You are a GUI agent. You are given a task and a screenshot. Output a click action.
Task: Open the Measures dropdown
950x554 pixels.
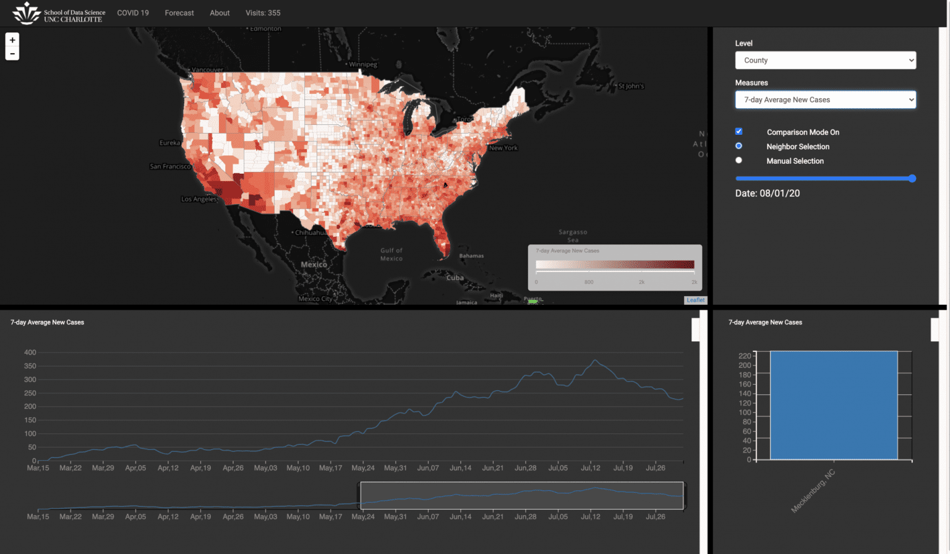[x=825, y=100]
